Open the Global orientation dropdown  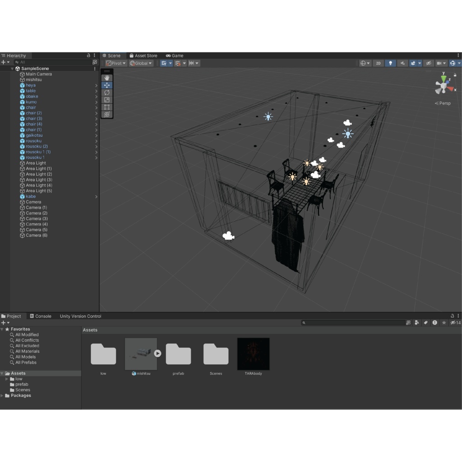[x=141, y=63]
